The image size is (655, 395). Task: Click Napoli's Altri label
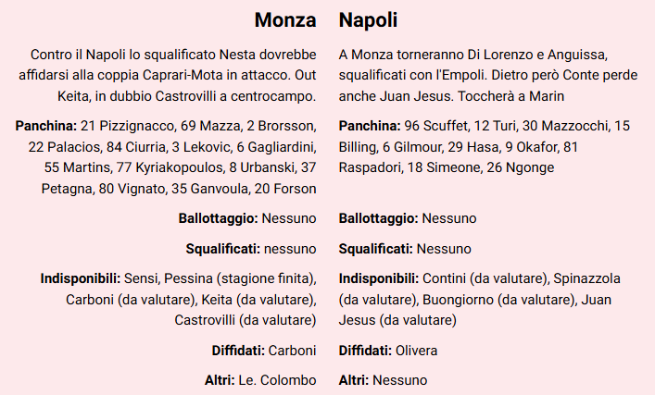pyautogui.click(x=354, y=380)
